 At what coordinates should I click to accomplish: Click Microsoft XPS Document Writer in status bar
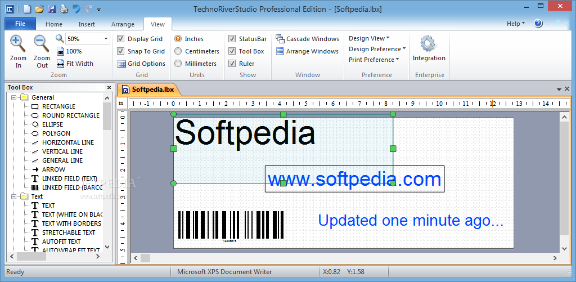[x=224, y=272]
